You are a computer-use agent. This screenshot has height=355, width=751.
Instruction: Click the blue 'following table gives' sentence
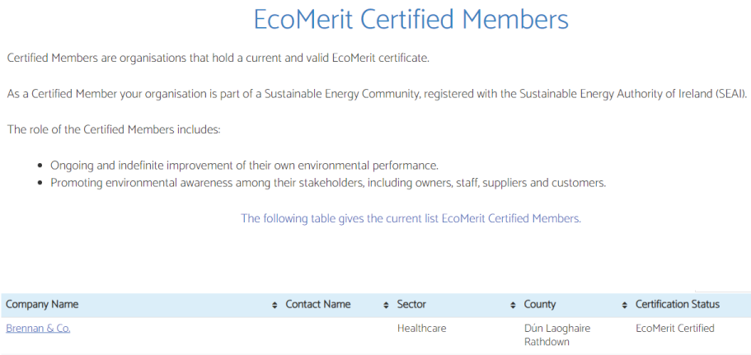click(411, 218)
